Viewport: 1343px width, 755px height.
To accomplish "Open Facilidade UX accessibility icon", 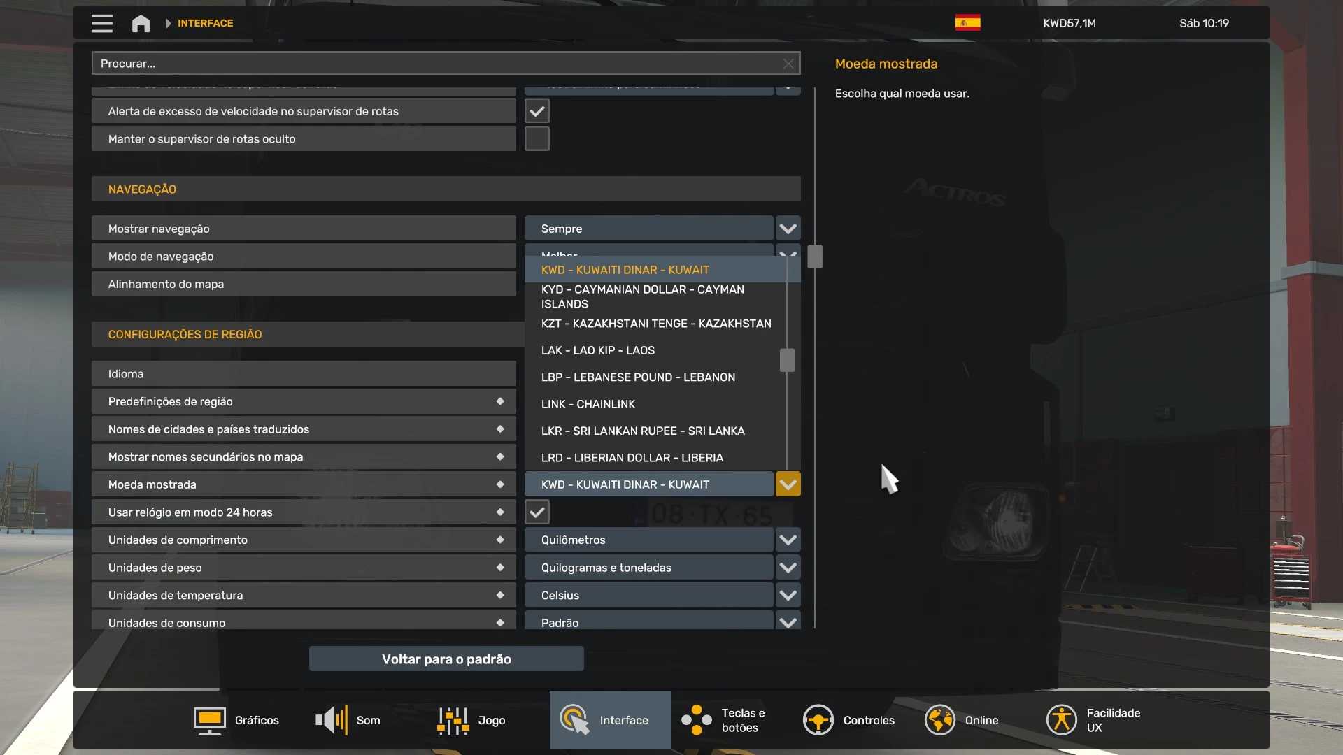I will pyautogui.click(x=1061, y=720).
